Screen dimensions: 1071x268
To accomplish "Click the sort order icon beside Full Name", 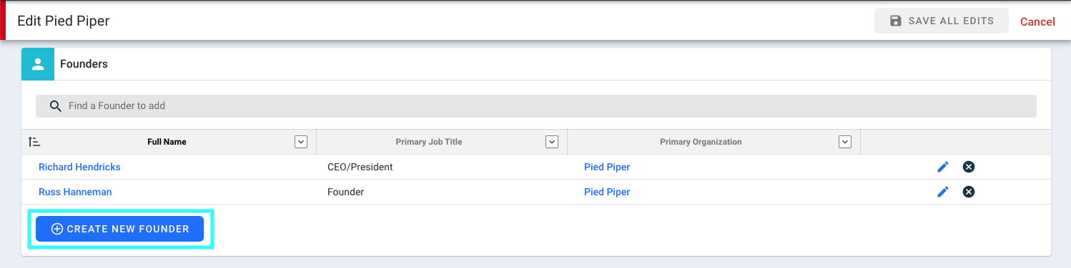I will [34, 142].
